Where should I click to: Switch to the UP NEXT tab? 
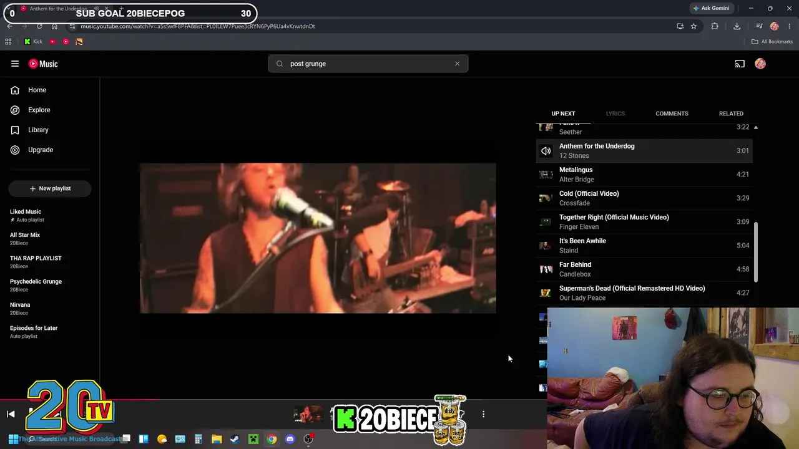tap(563, 113)
